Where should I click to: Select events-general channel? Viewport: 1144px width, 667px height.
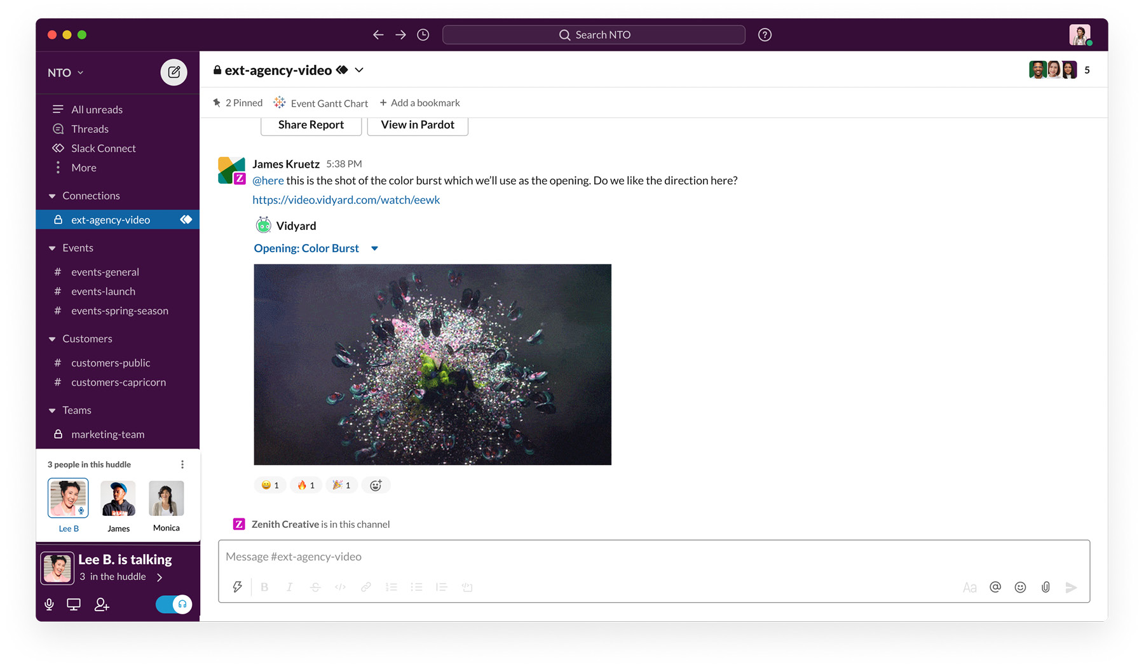pyautogui.click(x=118, y=272)
